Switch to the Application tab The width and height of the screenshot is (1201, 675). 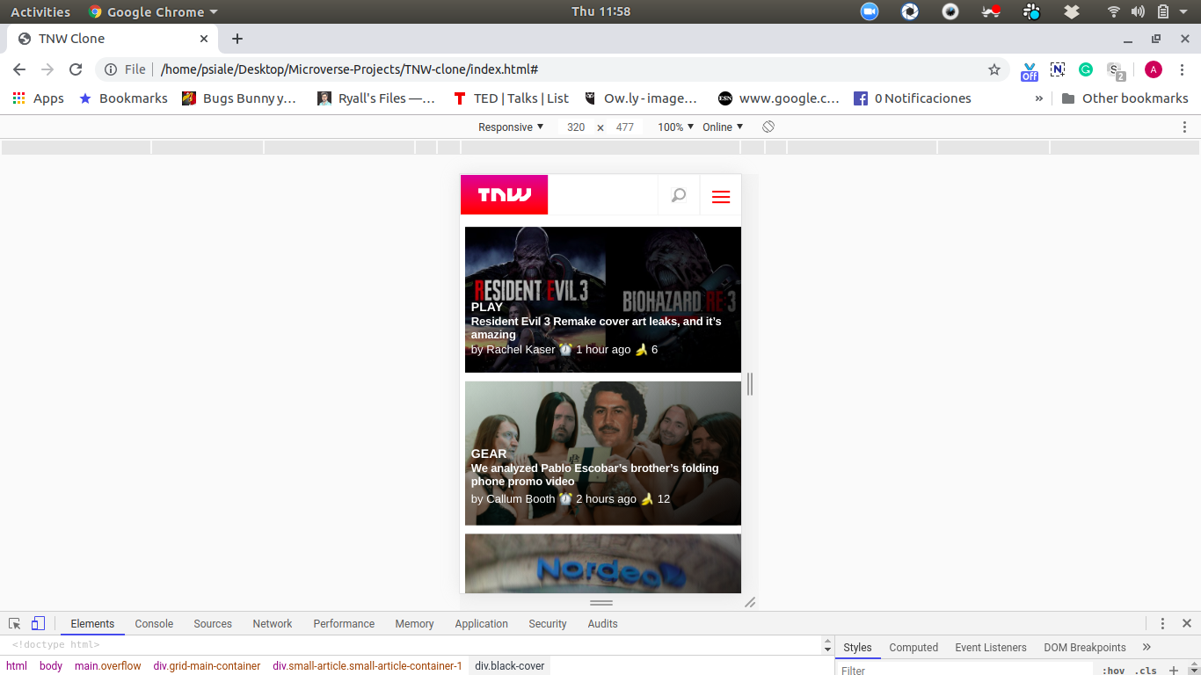[x=481, y=623]
